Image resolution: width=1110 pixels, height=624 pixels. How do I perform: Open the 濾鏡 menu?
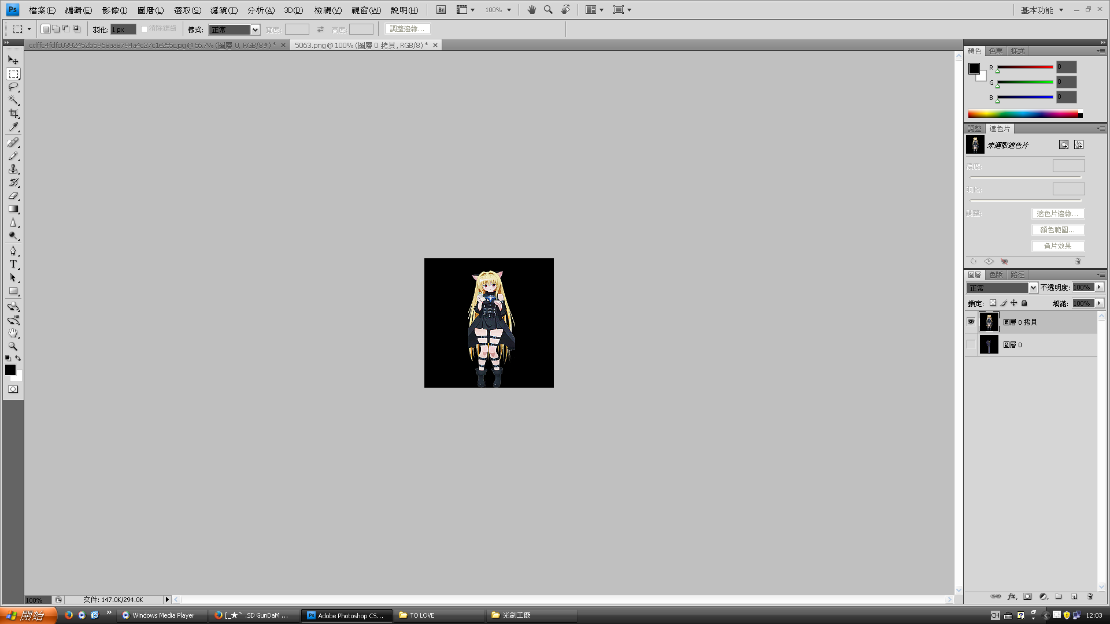coord(224,10)
